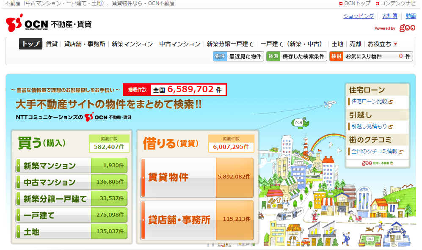Viewport: 422px width, 250px height.
Task: Click the small OCN 不動産・賃貸 banner logo
Action: pos(108,117)
